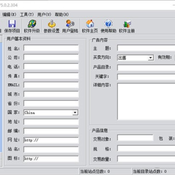175x175 pixels.
Task: Click the 保存项目 save project icon
Action: point(12,26)
